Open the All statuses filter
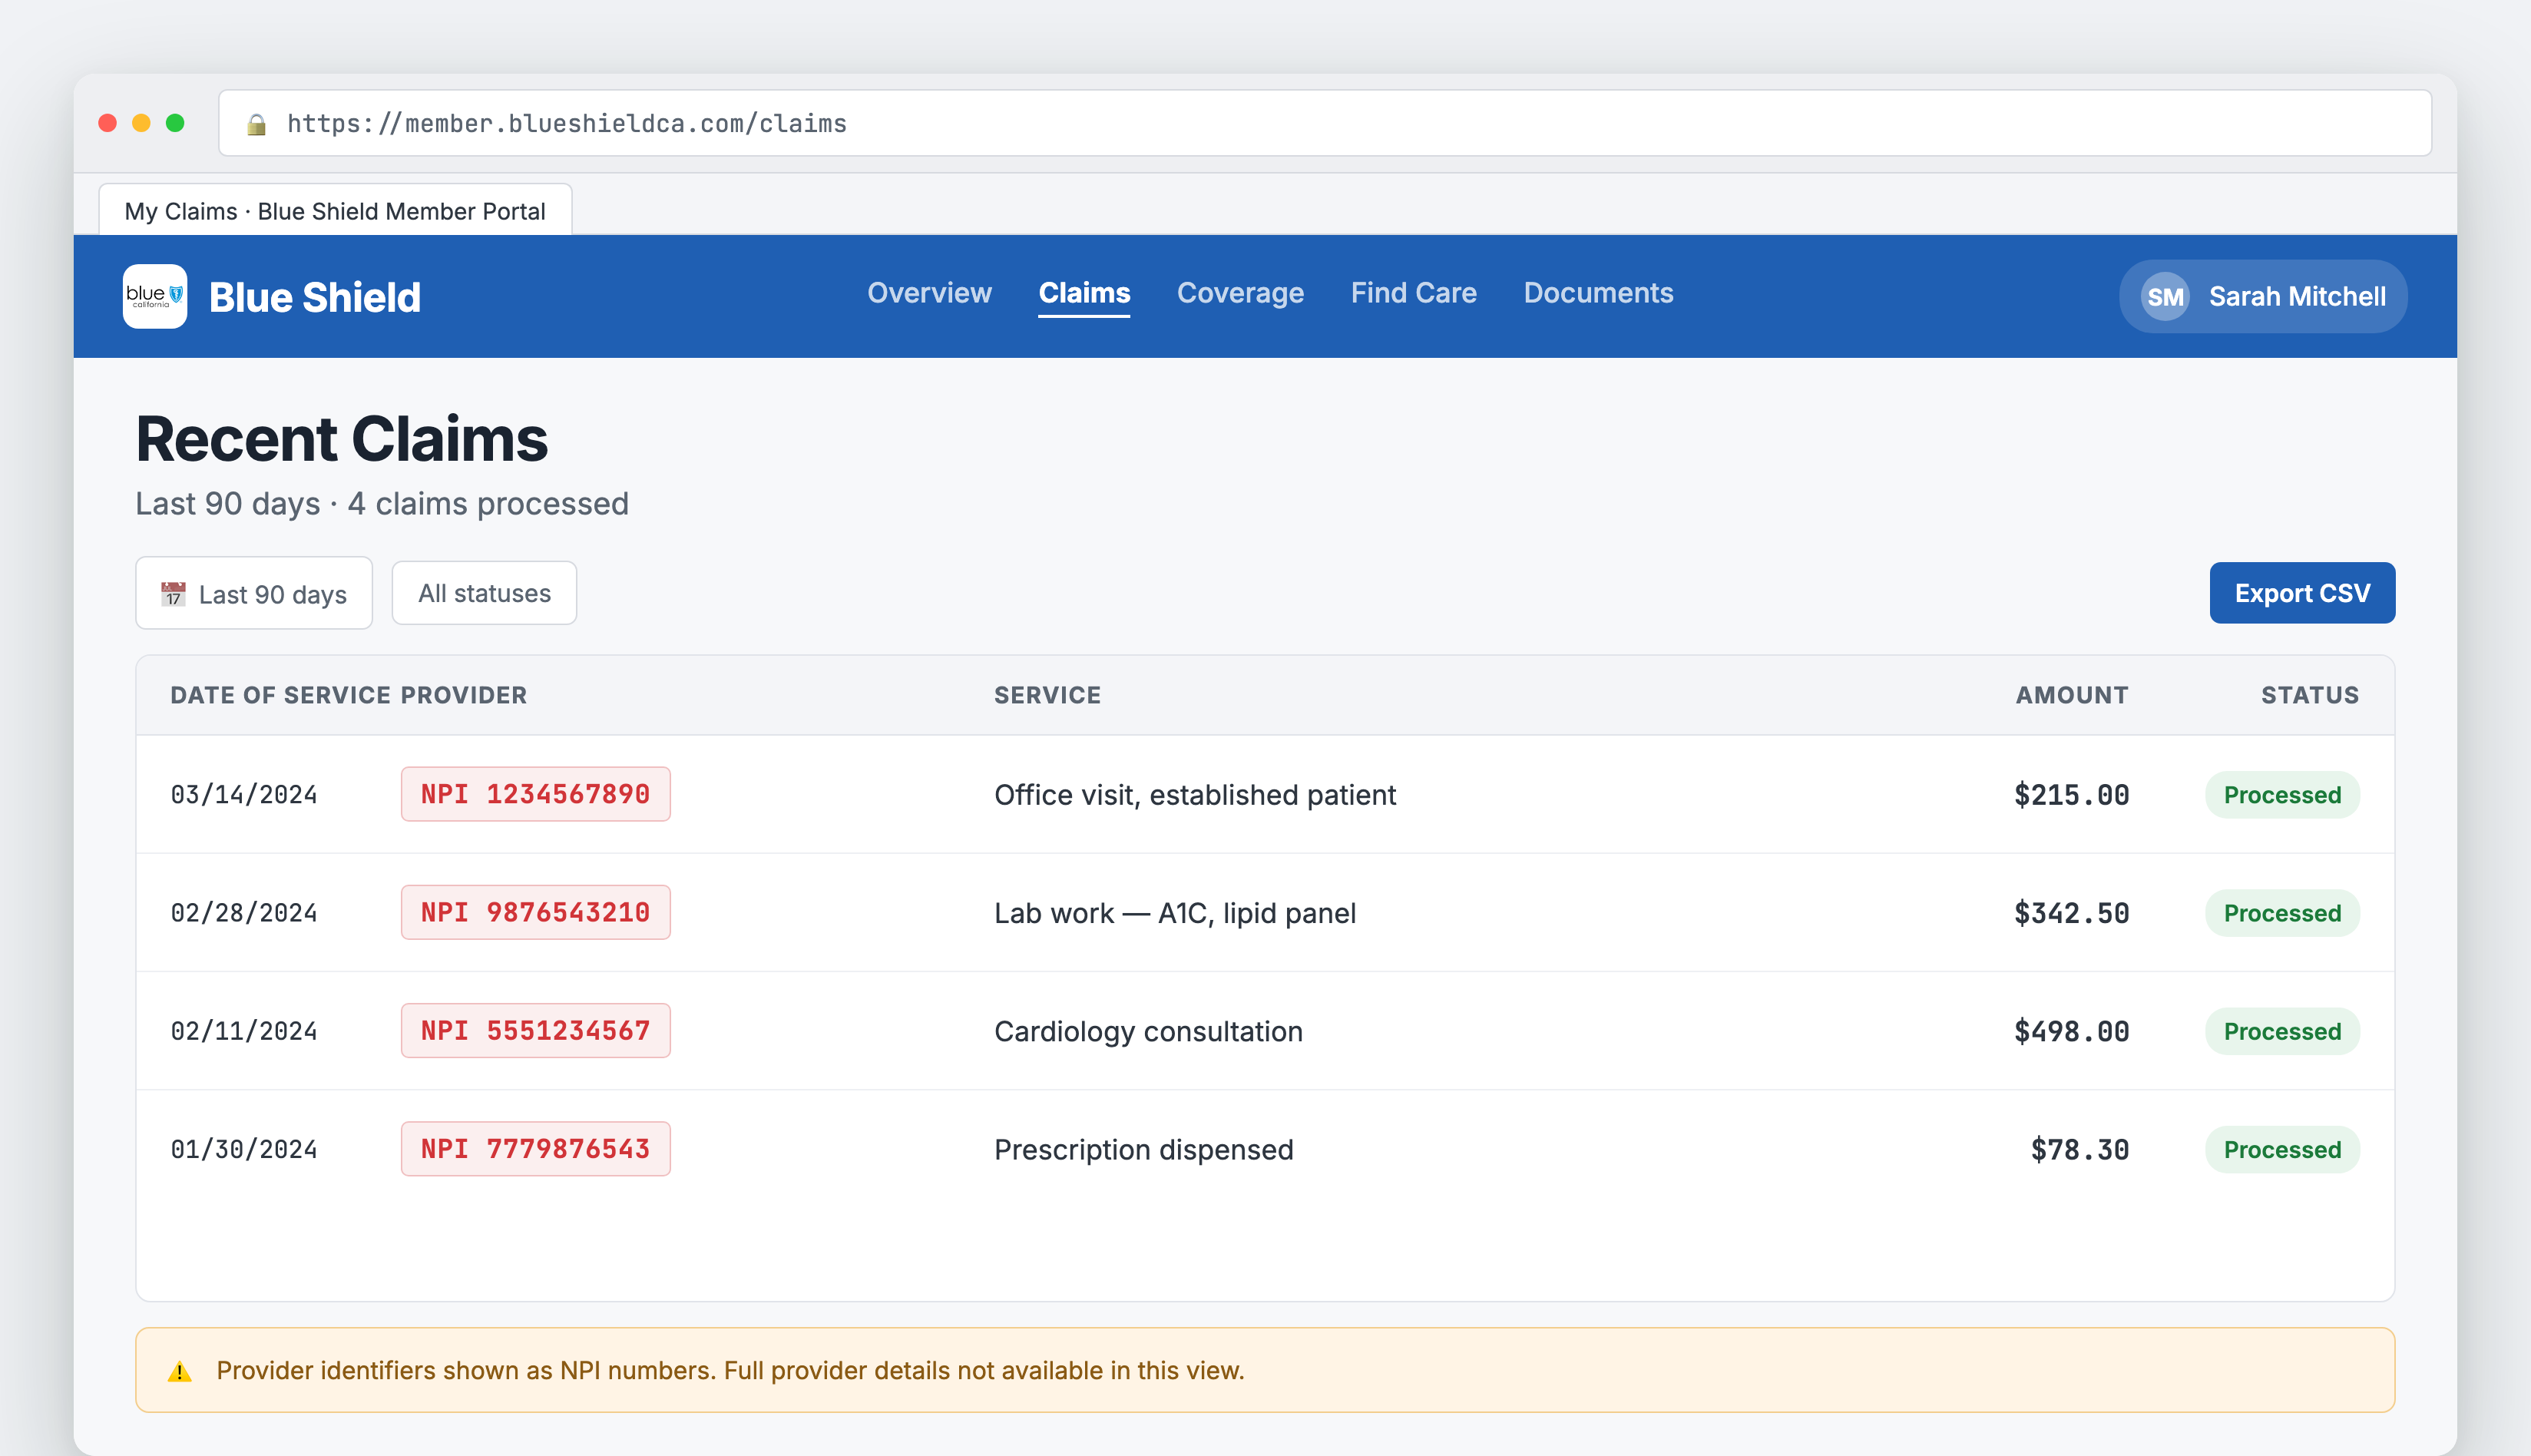Image resolution: width=2531 pixels, height=1456 pixels. coord(483,592)
